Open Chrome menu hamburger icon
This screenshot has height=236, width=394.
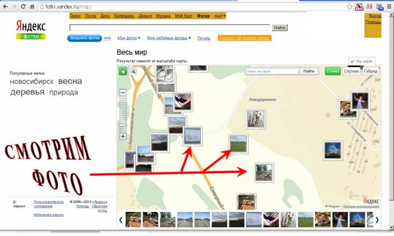click(x=389, y=7)
